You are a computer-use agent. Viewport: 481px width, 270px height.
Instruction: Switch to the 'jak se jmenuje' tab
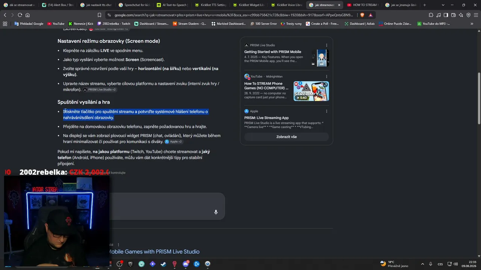click(402, 5)
